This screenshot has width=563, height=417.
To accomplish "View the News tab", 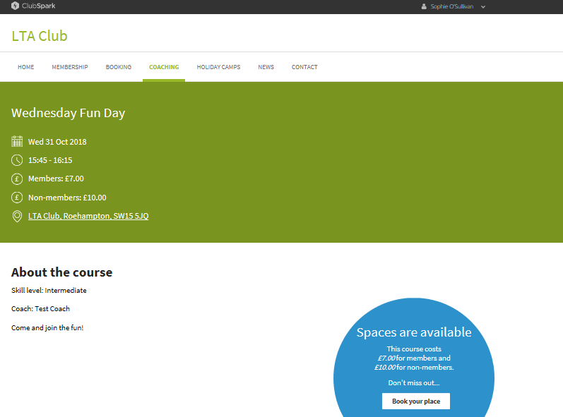I will [266, 67].
